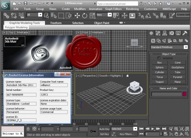
Task: Open the 3ds Max application button
Action: tap(5, 5)
